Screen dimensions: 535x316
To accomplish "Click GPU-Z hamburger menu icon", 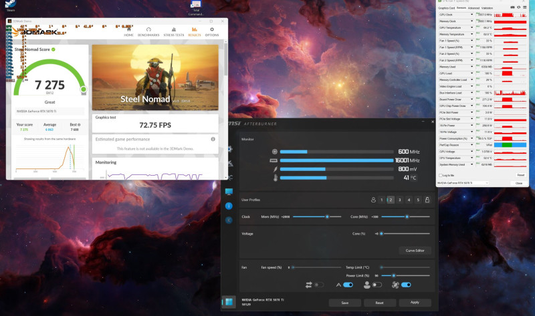I will click(524, 7).
